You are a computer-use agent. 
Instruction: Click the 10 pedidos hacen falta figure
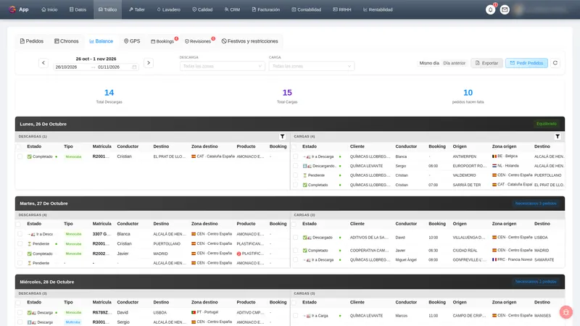[468, 93]
